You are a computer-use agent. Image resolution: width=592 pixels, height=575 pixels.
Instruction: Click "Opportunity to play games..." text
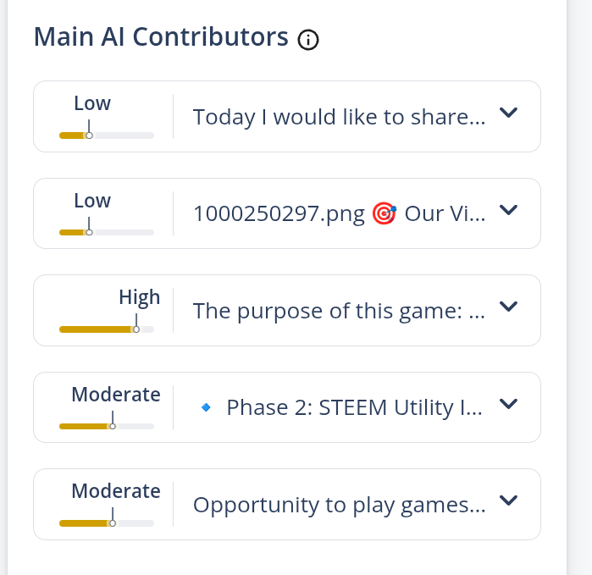[339, 505]
